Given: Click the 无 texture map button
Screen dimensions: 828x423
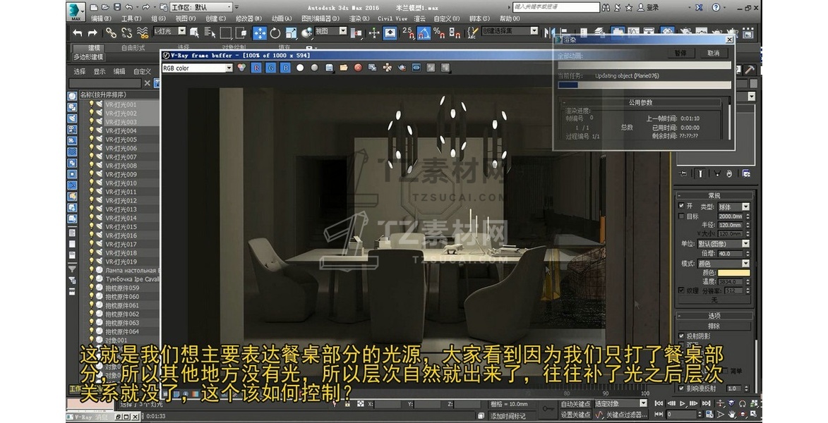Looking at the screenshot, I should (x=714, y=300).
